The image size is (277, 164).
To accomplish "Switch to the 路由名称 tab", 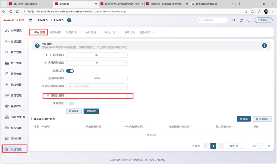I will pos(55,32).
